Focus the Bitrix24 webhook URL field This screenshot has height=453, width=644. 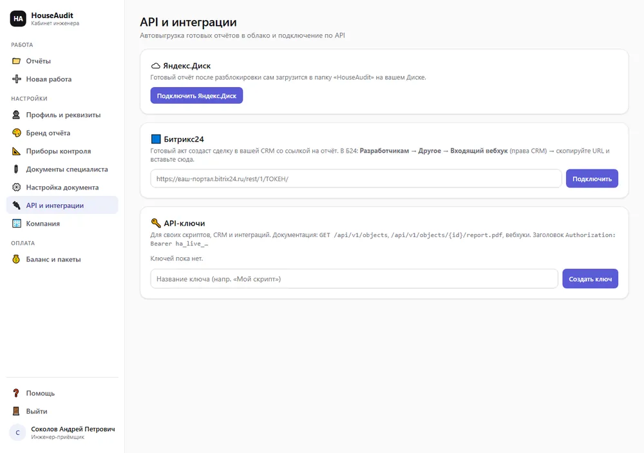point(355,178)
